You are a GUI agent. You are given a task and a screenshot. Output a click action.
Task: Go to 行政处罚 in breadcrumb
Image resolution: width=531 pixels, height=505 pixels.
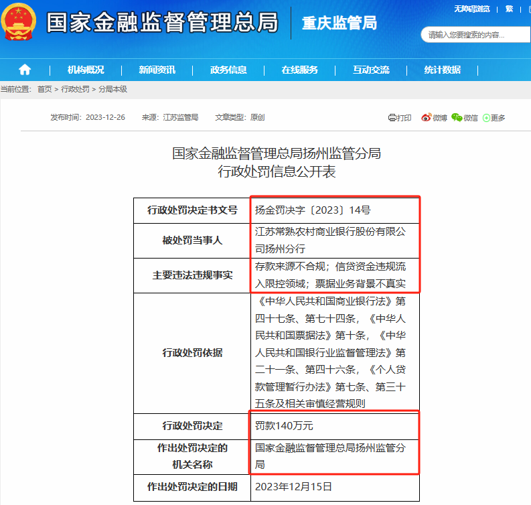[75, 89]
